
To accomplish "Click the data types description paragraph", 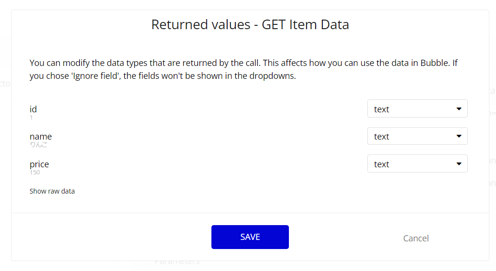I will pyautogui.click(x=244, y=69).
